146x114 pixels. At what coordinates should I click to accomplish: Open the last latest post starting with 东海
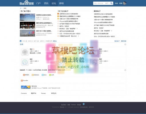104,36
